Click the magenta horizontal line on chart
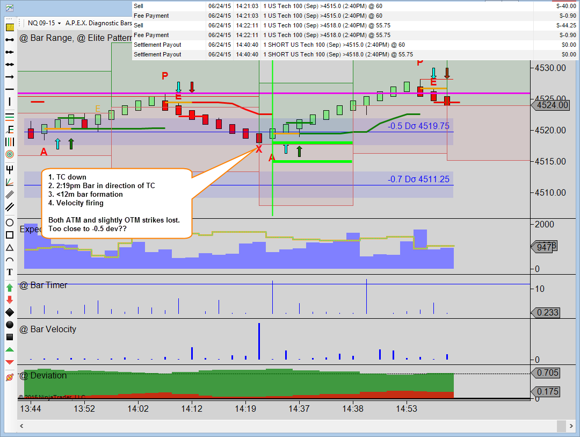 click(274, 94)
